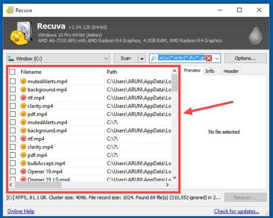Maximize the Recuva window
This screenshot has height=218, width=273.
point(239,10)
